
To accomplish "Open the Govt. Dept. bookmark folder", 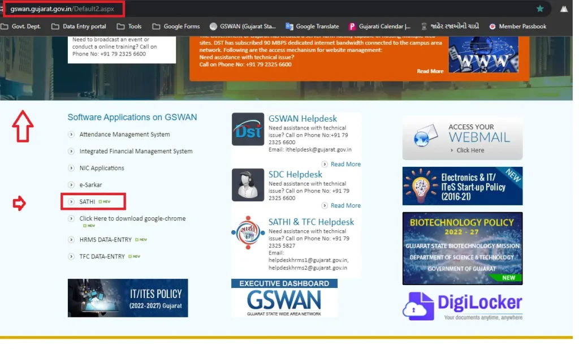I will tap(21, 26).
